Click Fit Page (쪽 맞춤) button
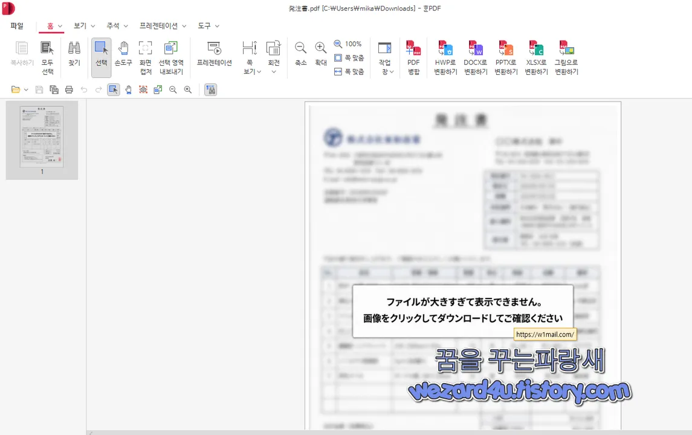This screenshot has width=692, height=435. (x=349, y=58)
